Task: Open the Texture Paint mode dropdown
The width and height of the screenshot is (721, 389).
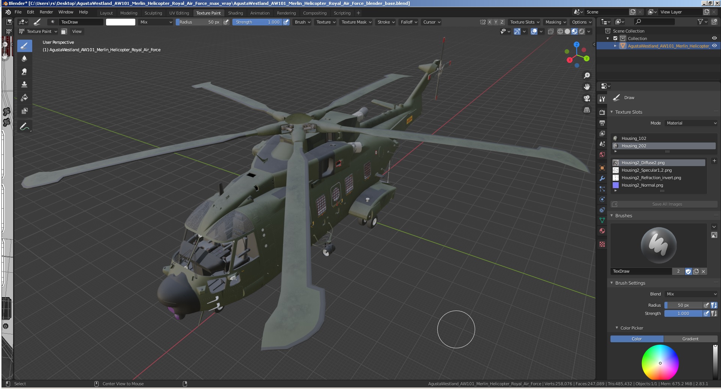Action: pyautogui.click(x=38, y=31)
